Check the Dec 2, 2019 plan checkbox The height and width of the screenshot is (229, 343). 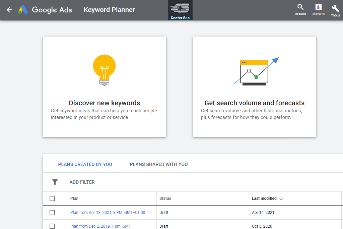pyautogui.click(x=52, y=226)
